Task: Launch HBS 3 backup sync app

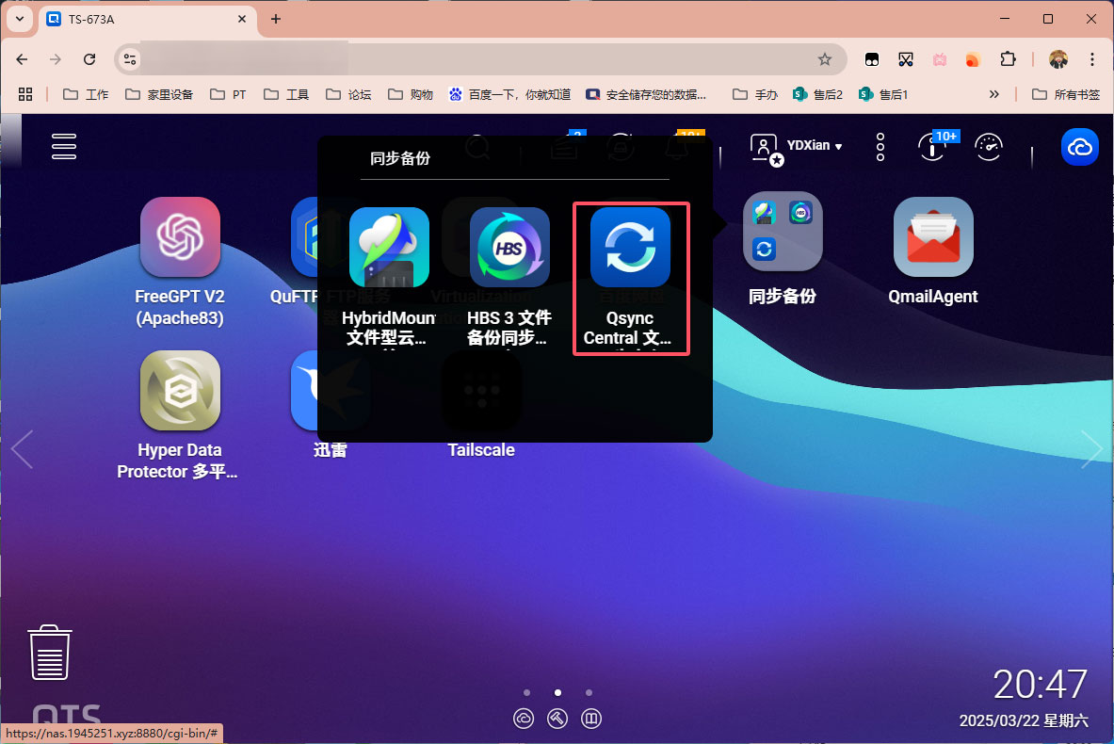Action: click(509, 248)
